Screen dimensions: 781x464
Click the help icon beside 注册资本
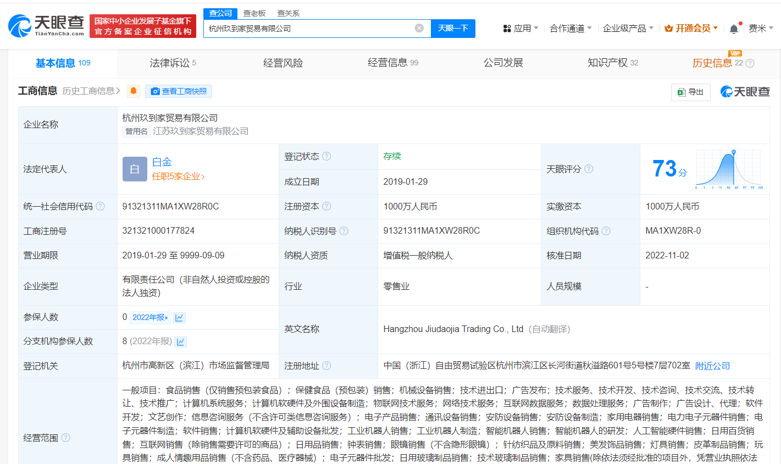326,206
